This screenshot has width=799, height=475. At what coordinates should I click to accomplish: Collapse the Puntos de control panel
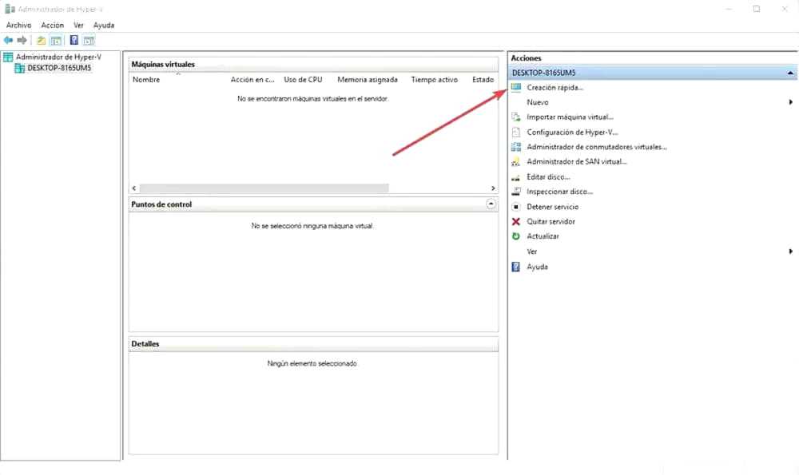(x=491, y=204)
